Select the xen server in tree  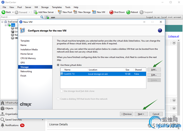pos(13,25)
